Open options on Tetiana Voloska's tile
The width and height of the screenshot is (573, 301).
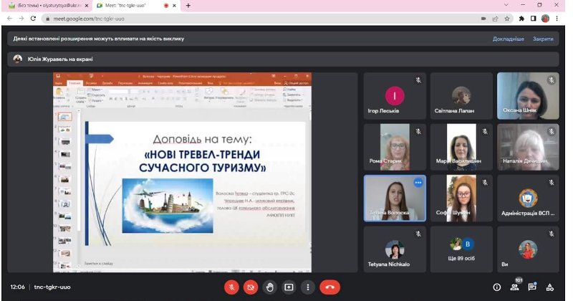[x=418, y=183]
